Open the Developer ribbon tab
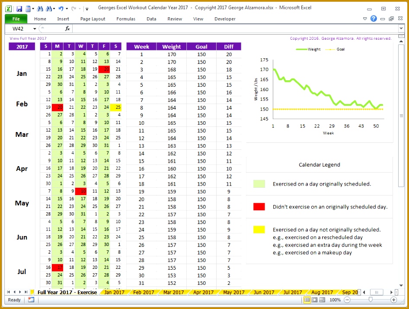The height and width of the screenshot is (309, 409). (x=225, y=19)
